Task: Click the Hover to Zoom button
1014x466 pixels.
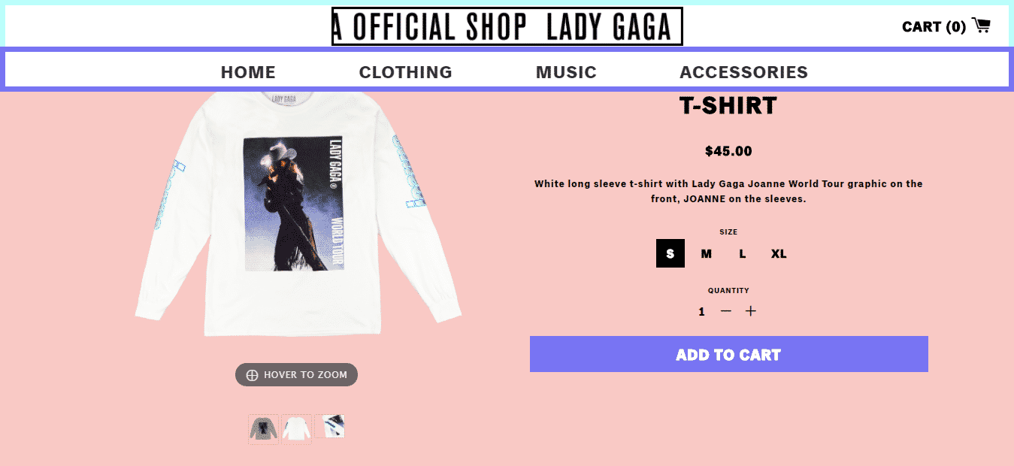Action: click(296, 375)
